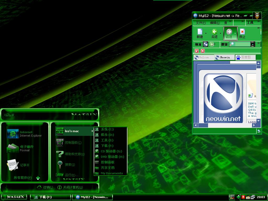Go back with the 后退 arrow button
268x201 pixels.
[x=215, y=32]
